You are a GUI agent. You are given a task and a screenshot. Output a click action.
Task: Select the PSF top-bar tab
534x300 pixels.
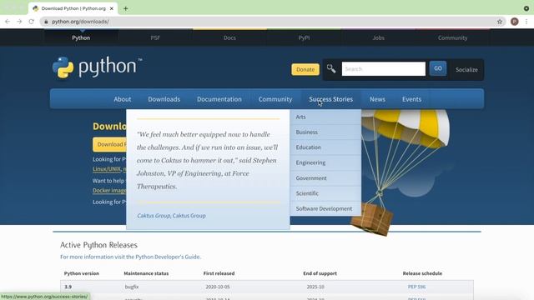[155, 37]
